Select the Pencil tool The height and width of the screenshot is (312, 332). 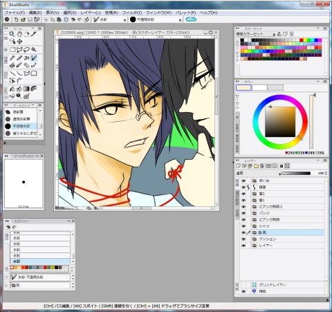(x=19, y=58)
